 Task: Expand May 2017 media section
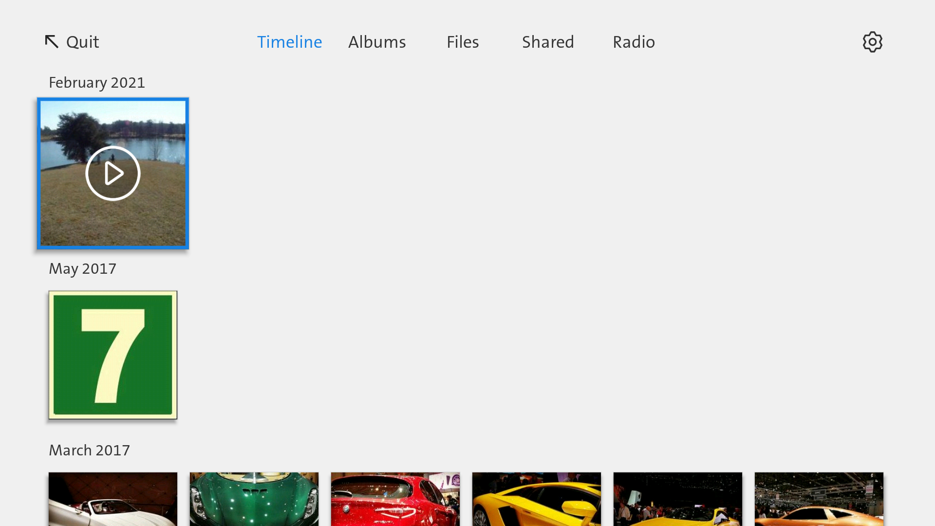(x=82, y=268)
